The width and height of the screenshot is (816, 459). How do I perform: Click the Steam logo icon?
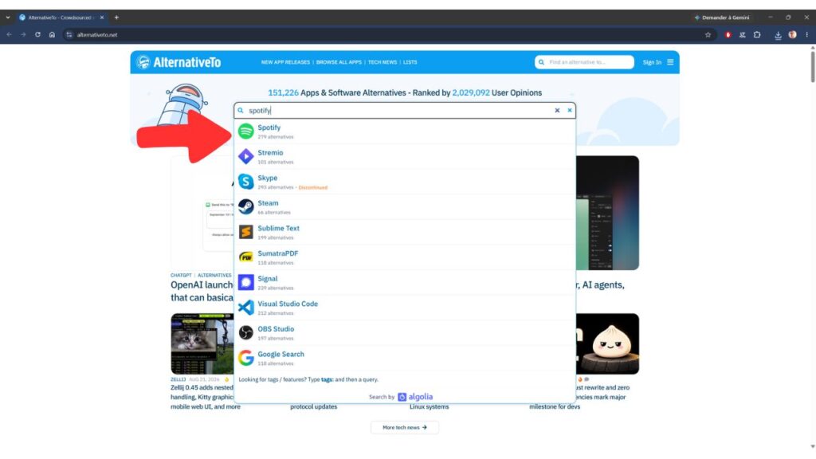point(245,206)
